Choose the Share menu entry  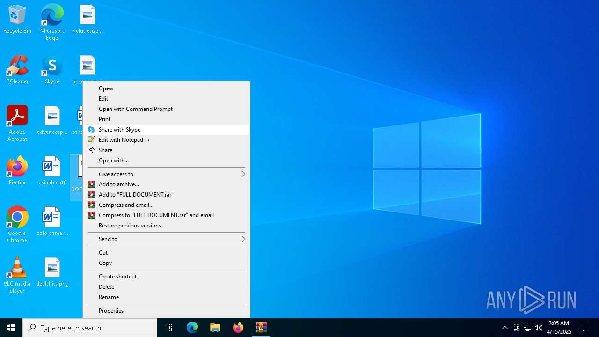tap(166, 150)
